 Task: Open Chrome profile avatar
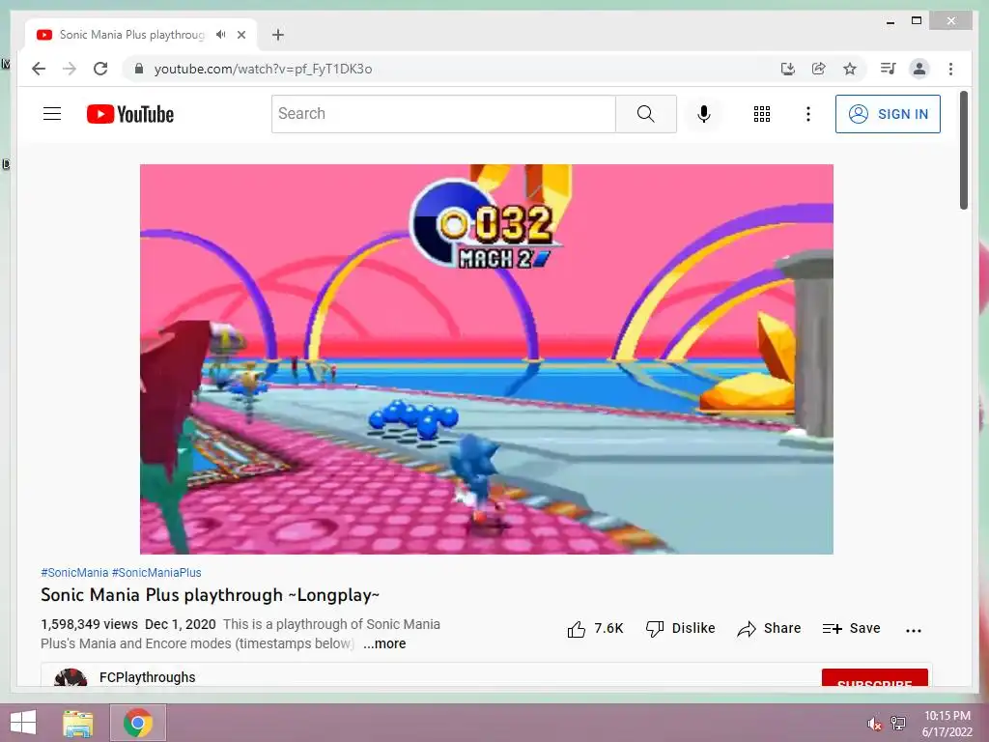pyautogui.click(x=919, y=69)
